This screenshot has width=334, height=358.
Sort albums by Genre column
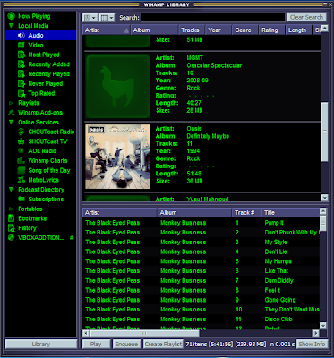(x=243, y=30)
